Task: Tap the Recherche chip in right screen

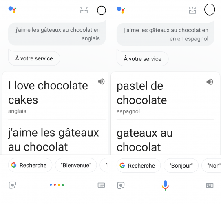Action: [139, 166]
